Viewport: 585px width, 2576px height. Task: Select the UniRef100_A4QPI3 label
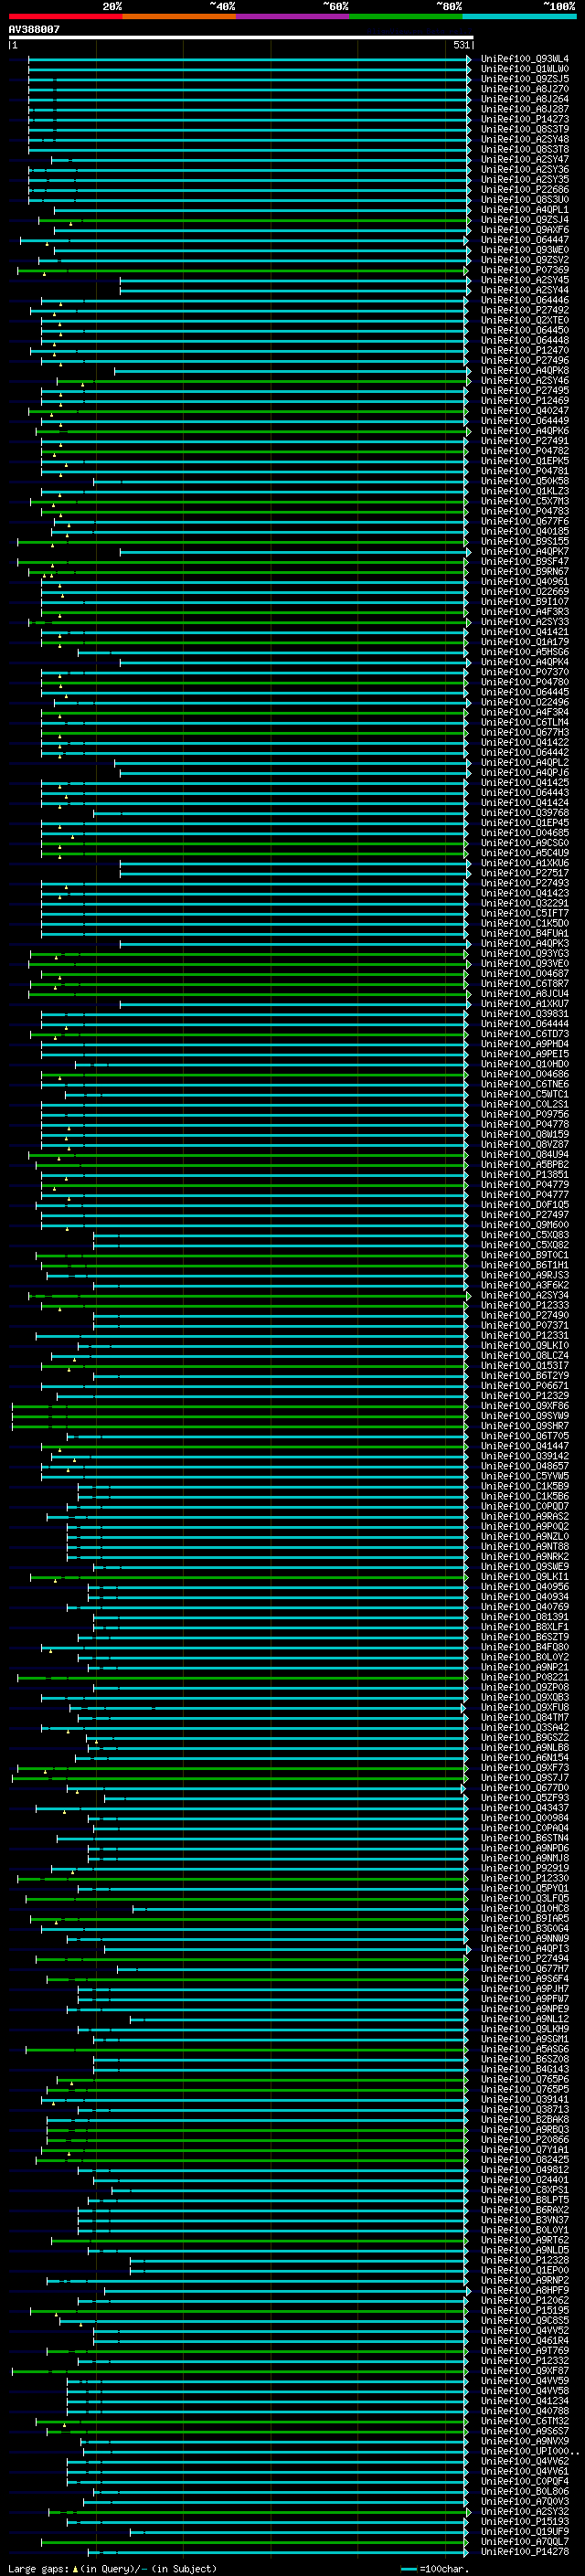click(x=525, y=1948)
